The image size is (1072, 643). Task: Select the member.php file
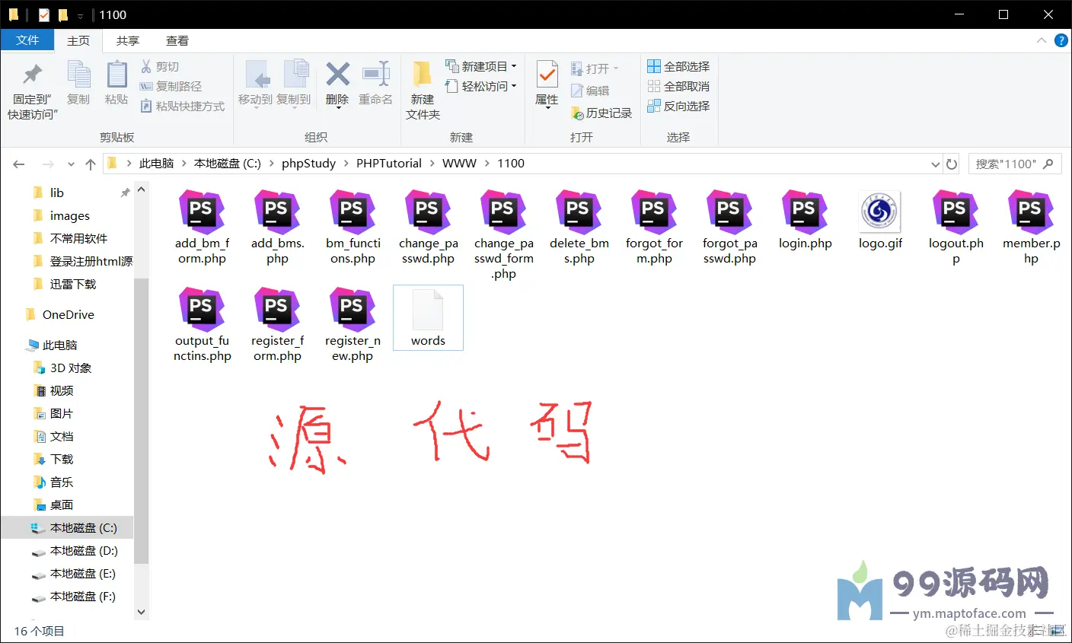click(x=1031, y=228)
